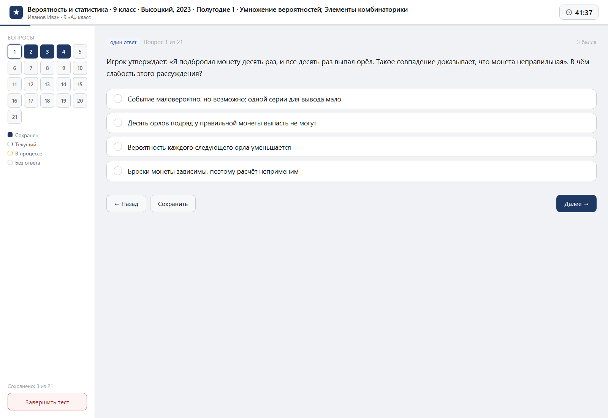Jump to question 18
The height and width of the screenshot is (418, 608).
47,101
